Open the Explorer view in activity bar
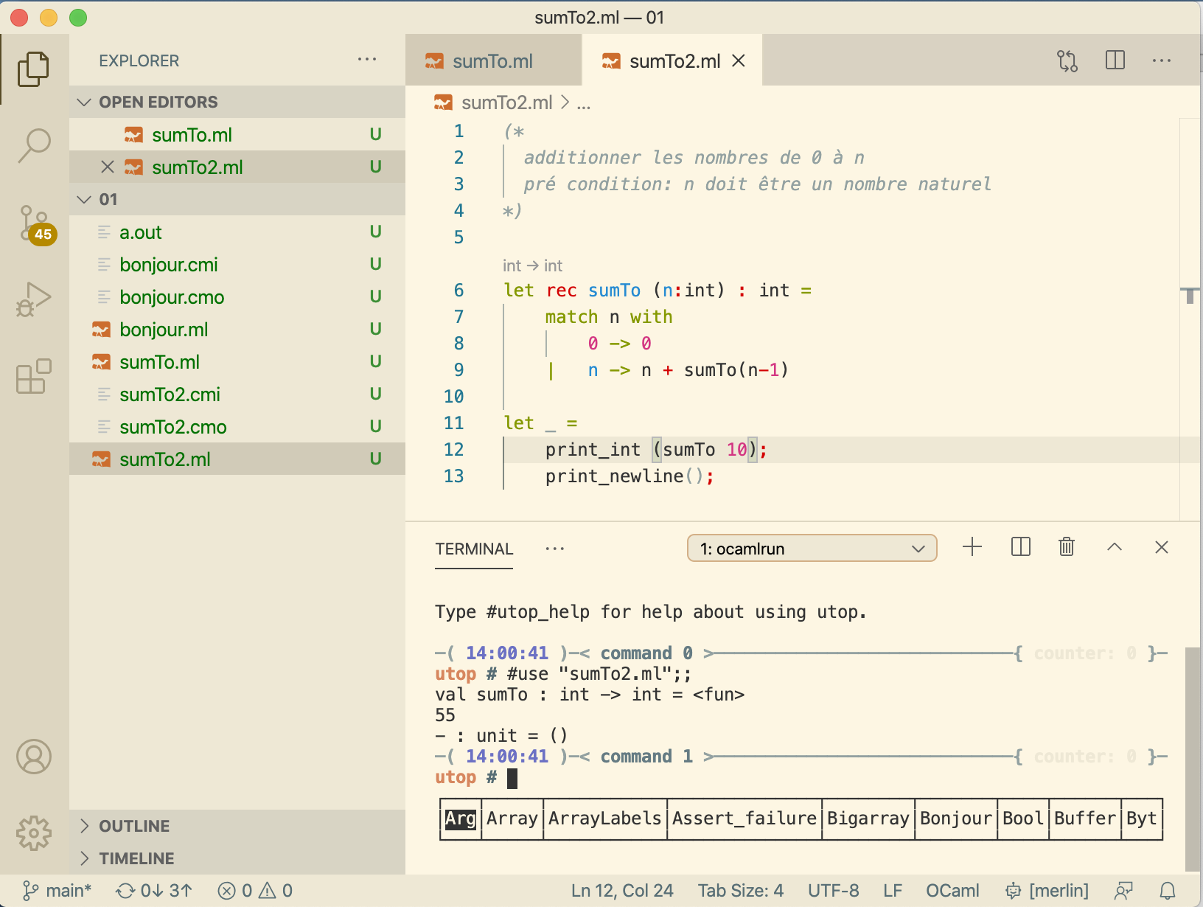 click(34, 69)
